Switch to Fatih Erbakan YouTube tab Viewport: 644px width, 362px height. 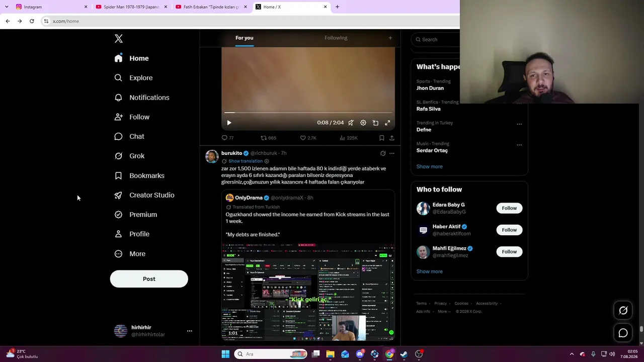pos(211,7)
